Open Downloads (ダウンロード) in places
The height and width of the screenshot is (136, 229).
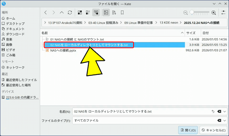coord(13,34)
